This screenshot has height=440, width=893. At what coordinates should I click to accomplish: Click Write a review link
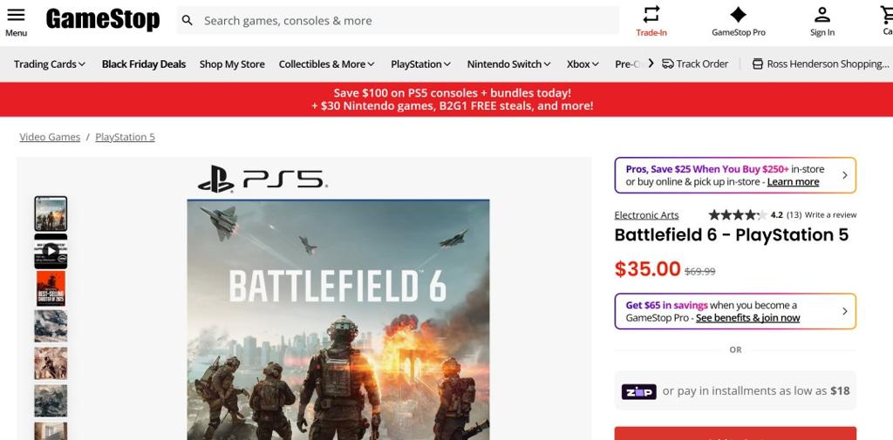[830, 215]
